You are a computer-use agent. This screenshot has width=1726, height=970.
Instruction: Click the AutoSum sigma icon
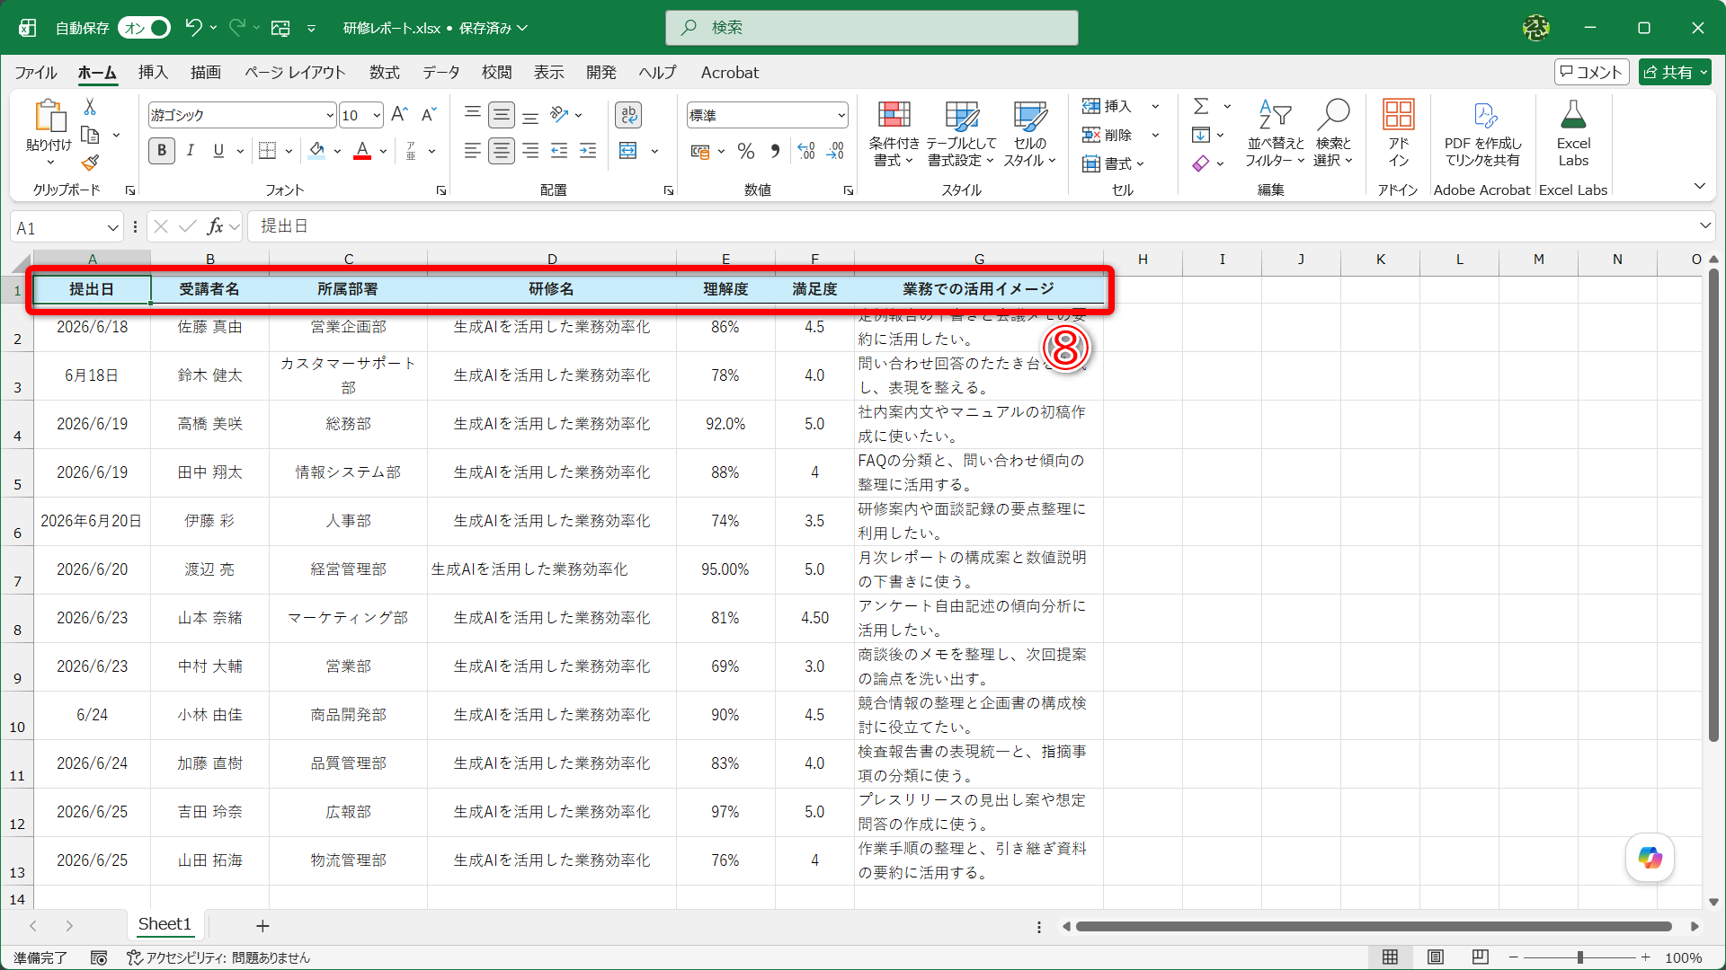click(1201, 106)
